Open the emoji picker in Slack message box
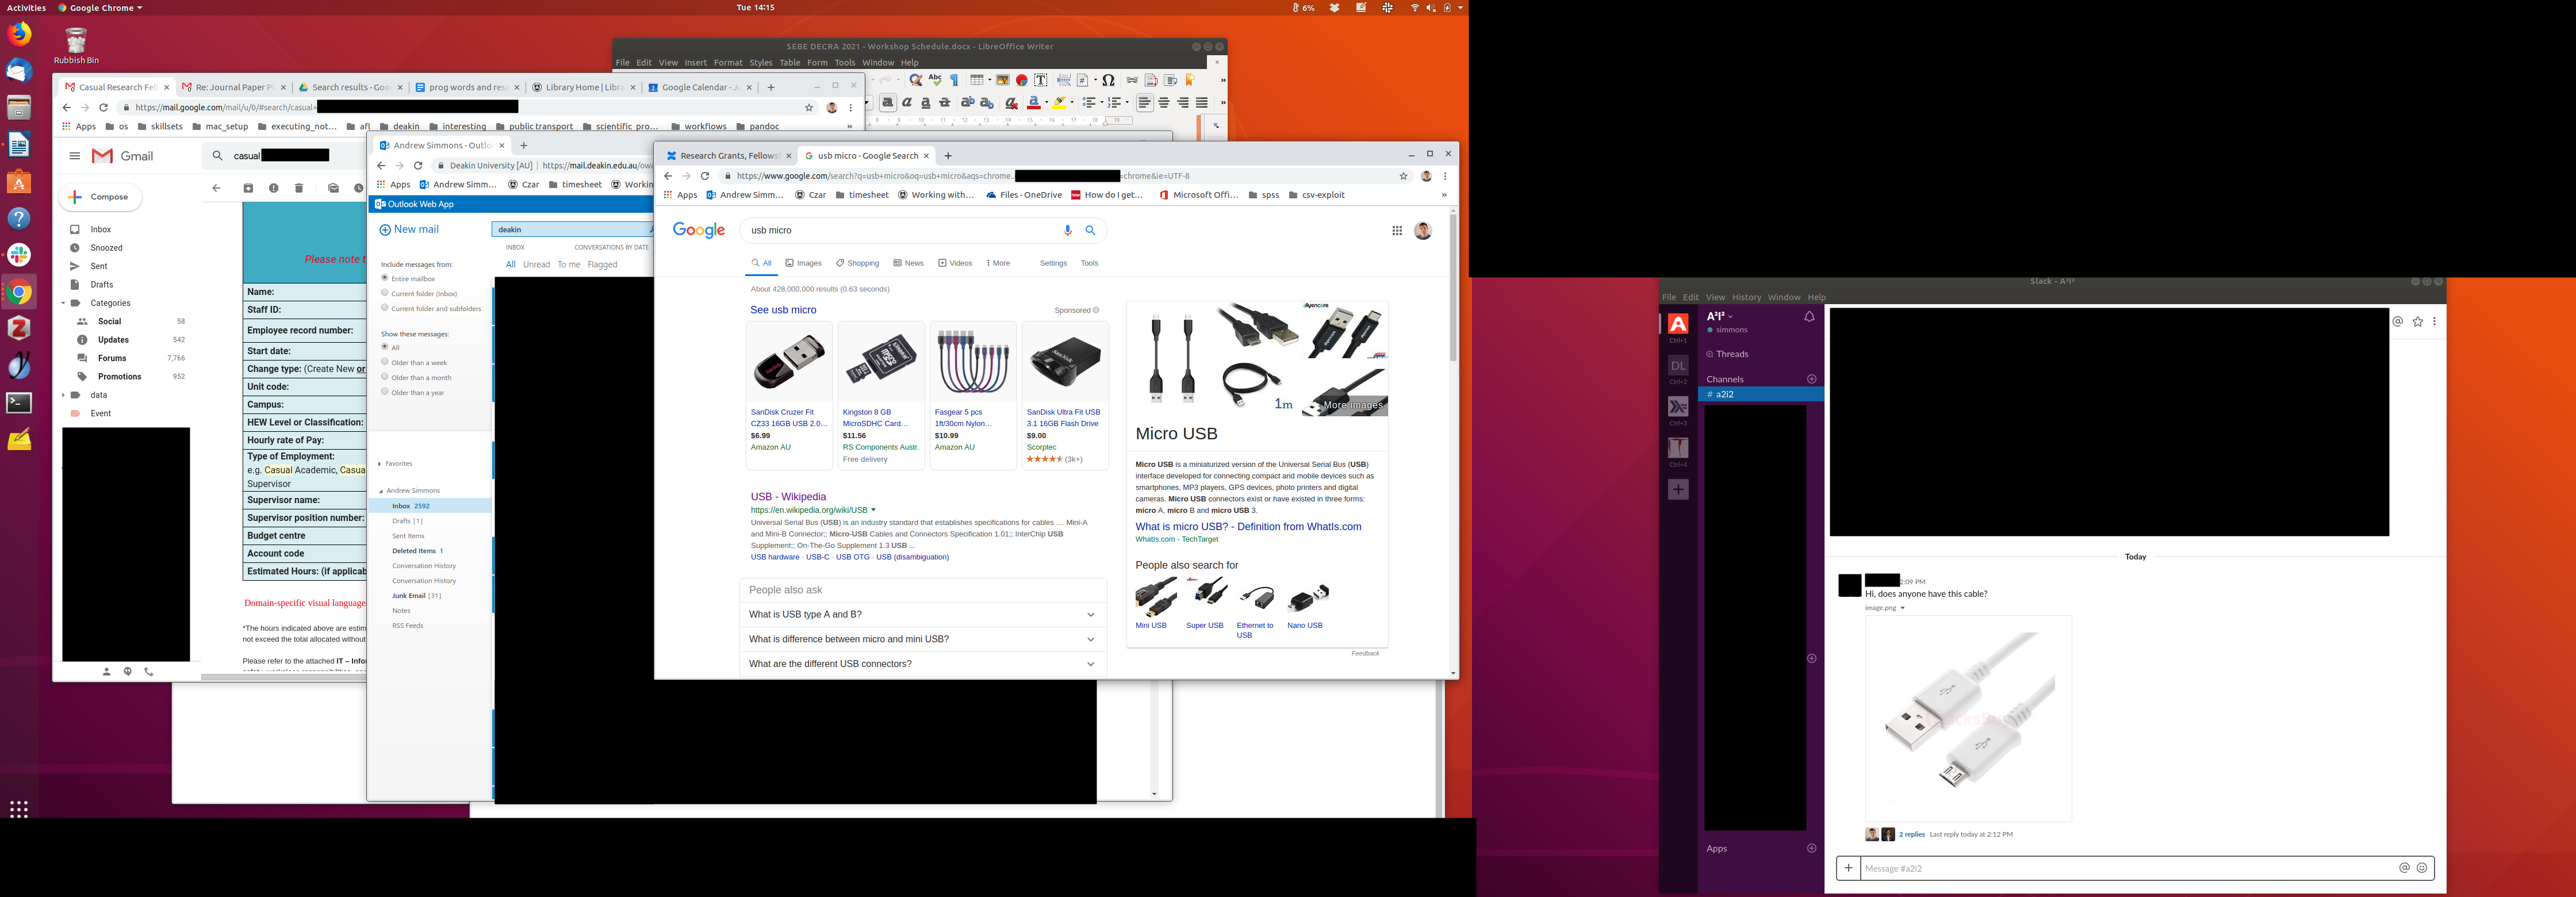 [x=2421, y=868]
